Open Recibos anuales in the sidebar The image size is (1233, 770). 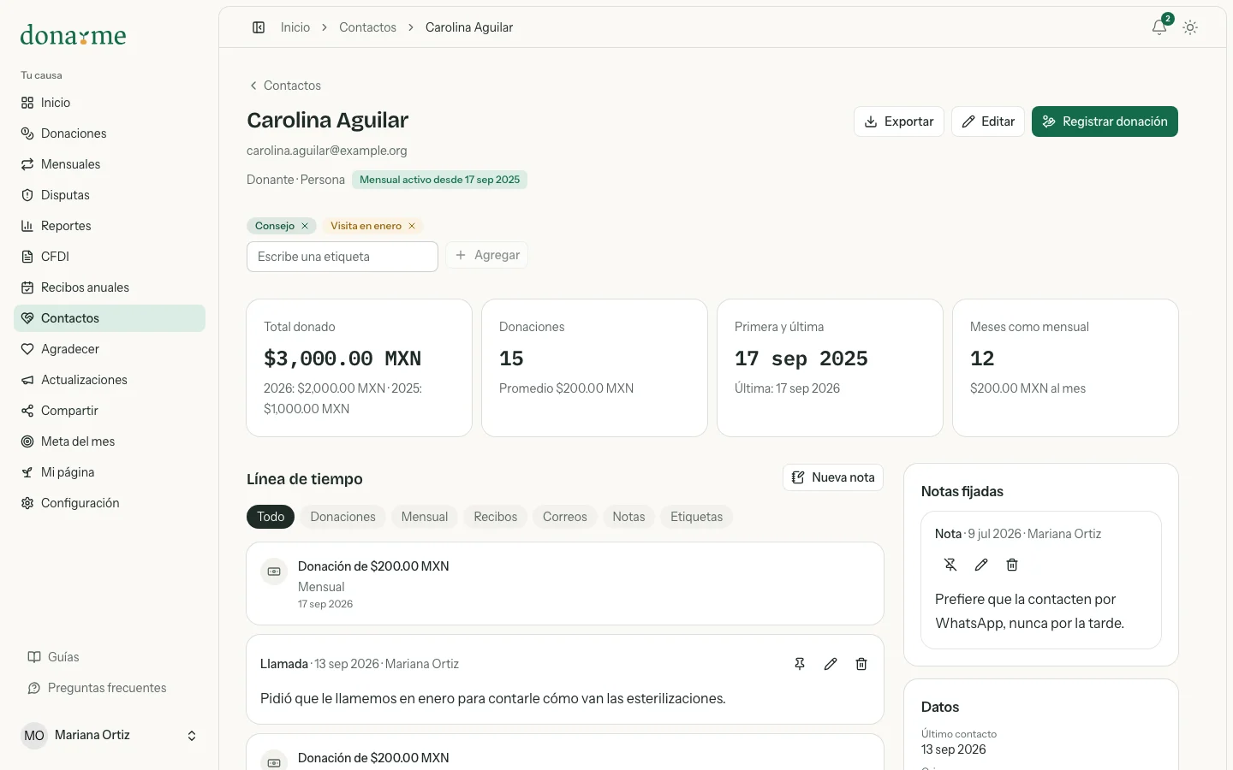pos(110,287)
